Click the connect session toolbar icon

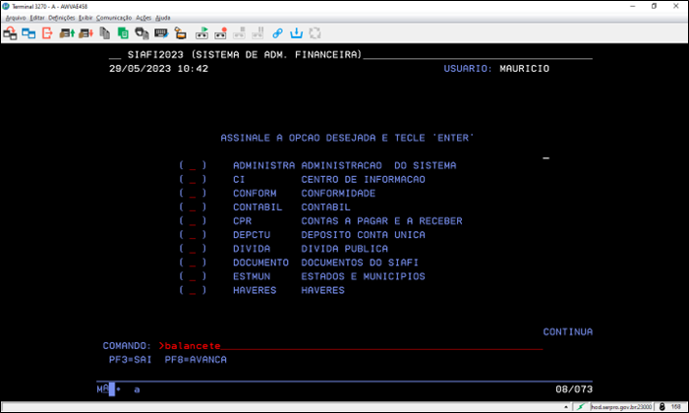(10, 33)
